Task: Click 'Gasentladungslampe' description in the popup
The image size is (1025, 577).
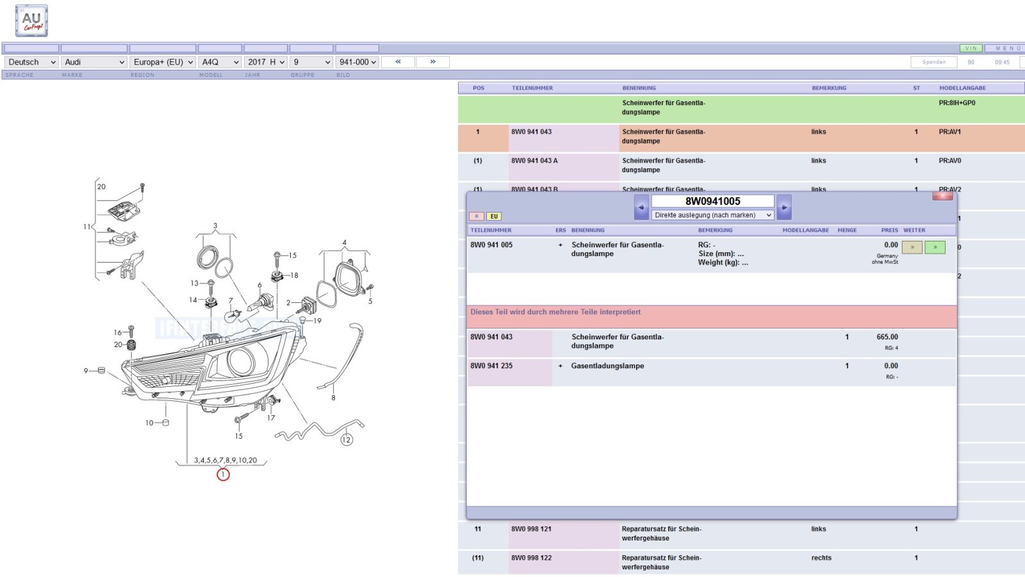Action: pos(607,366)
